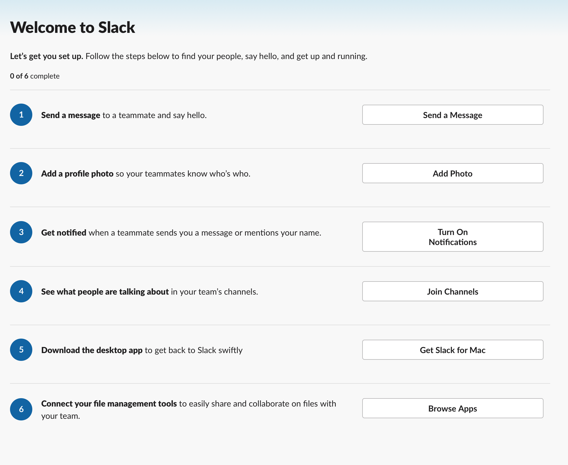The width and height of the screenshot is (568, 465).
Task: Click the Welcome to Slack heading
Action: pos(72,27)
